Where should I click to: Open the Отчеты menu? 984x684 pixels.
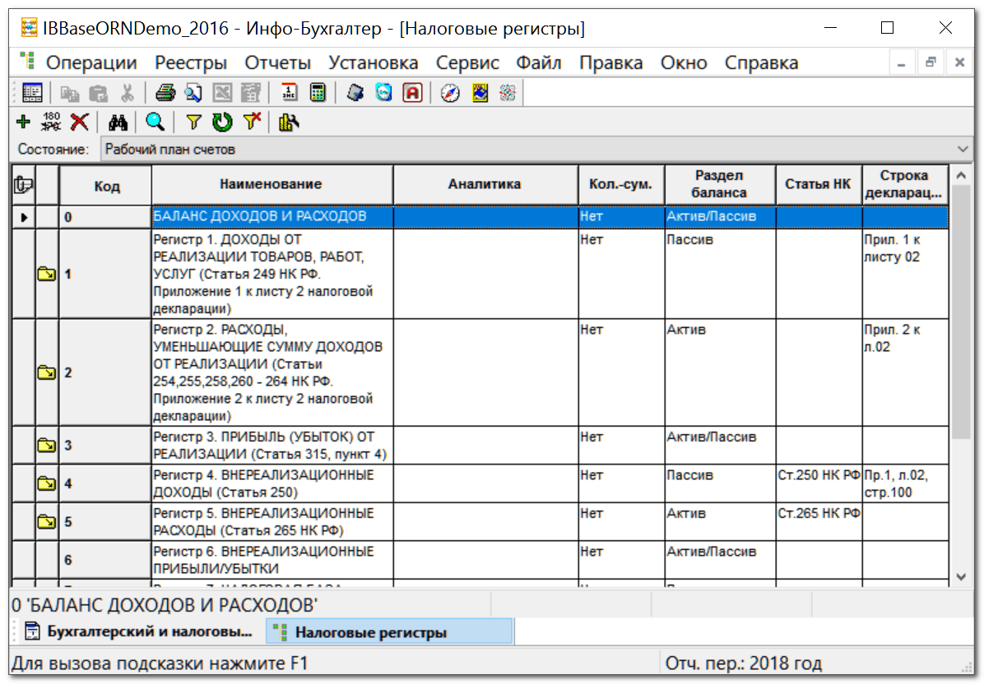click(277, 62)
